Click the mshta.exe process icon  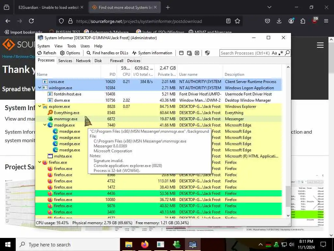pyautogui.click(x=50, y=156)
